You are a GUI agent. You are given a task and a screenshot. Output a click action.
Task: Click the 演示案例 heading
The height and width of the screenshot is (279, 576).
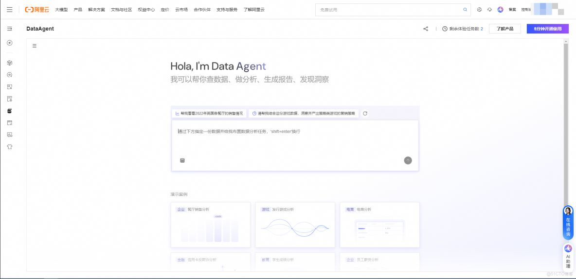tap(179, 194)
